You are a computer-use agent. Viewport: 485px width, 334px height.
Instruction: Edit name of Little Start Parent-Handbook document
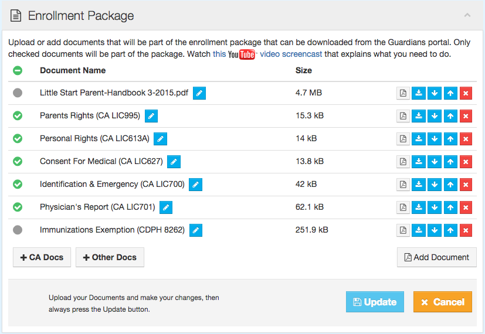199,93
